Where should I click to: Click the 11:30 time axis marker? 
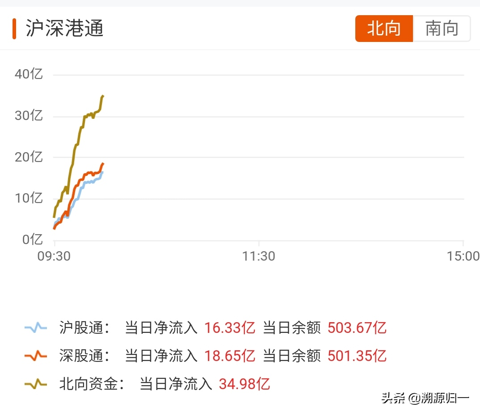259,256
